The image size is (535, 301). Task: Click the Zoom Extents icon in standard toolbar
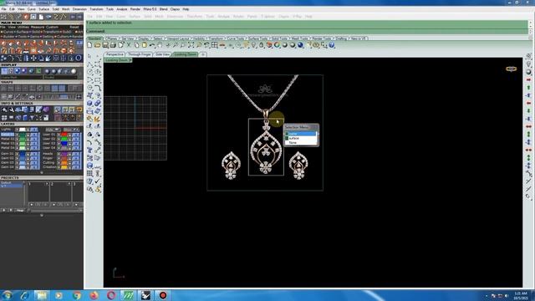[191, 45]
